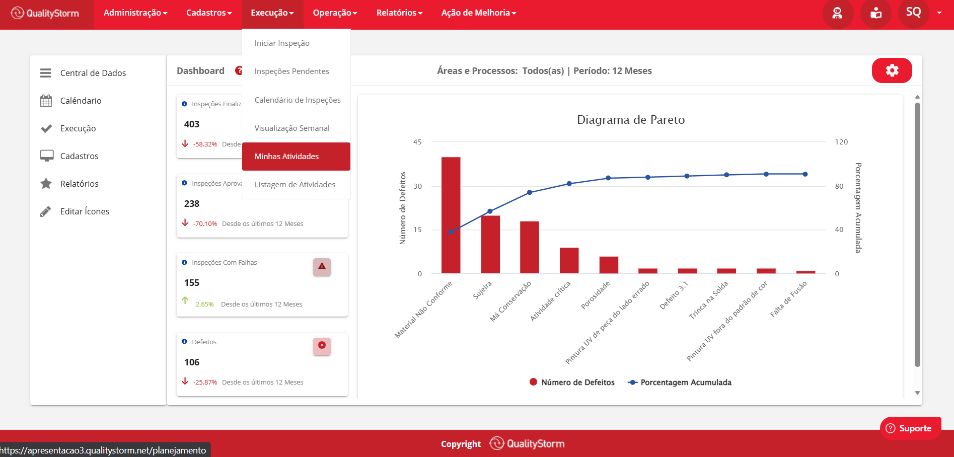Click the Porosidade bar in chart
Viewport: 954px width, 457px height.
coord(609,265)
